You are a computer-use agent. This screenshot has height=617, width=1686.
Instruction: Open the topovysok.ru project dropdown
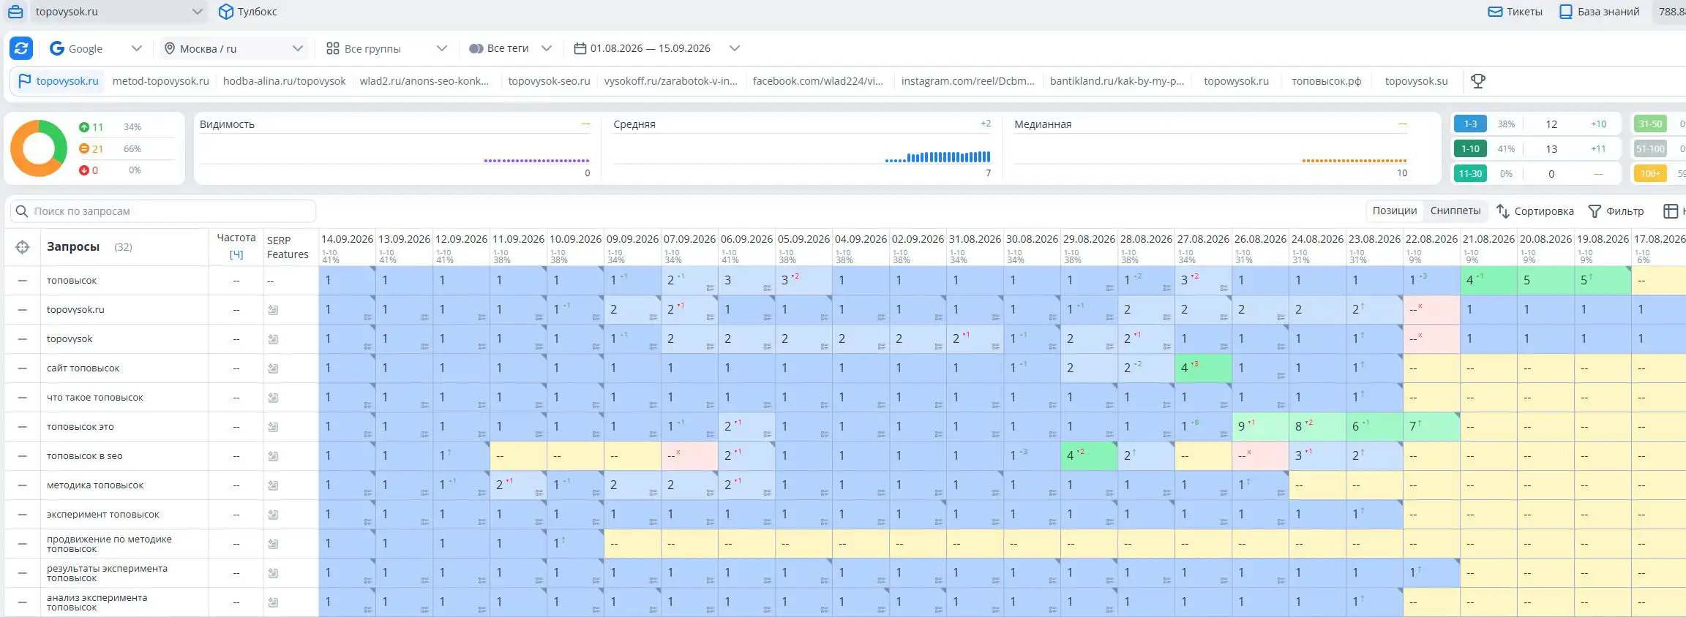coord(119,12)
